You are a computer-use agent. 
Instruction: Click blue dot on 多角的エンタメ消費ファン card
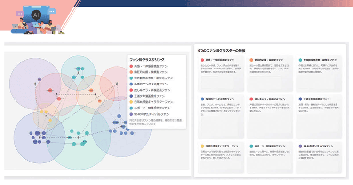tap(202, 99)
